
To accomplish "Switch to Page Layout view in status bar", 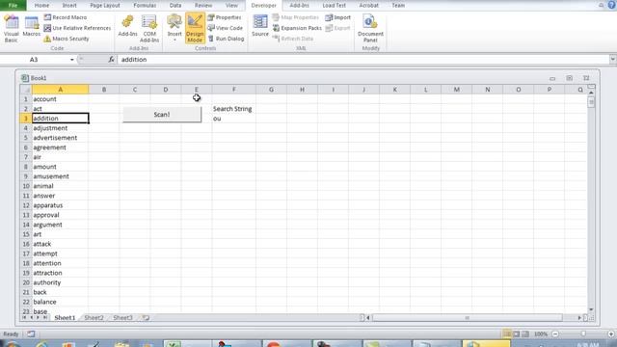I will coord(517,334).
